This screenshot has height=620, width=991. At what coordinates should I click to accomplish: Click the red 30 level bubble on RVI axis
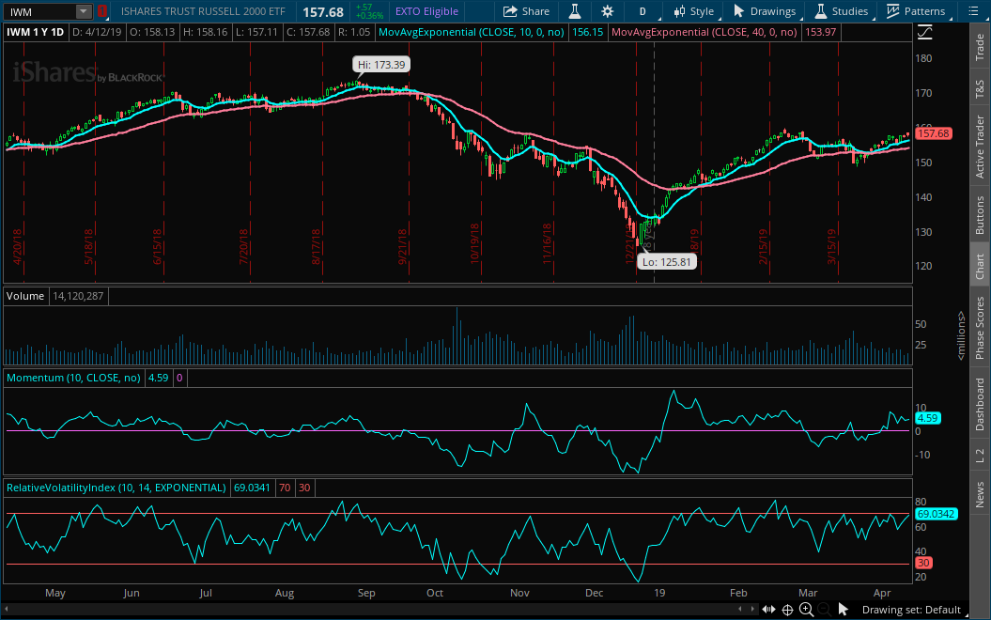click(923, 563)
